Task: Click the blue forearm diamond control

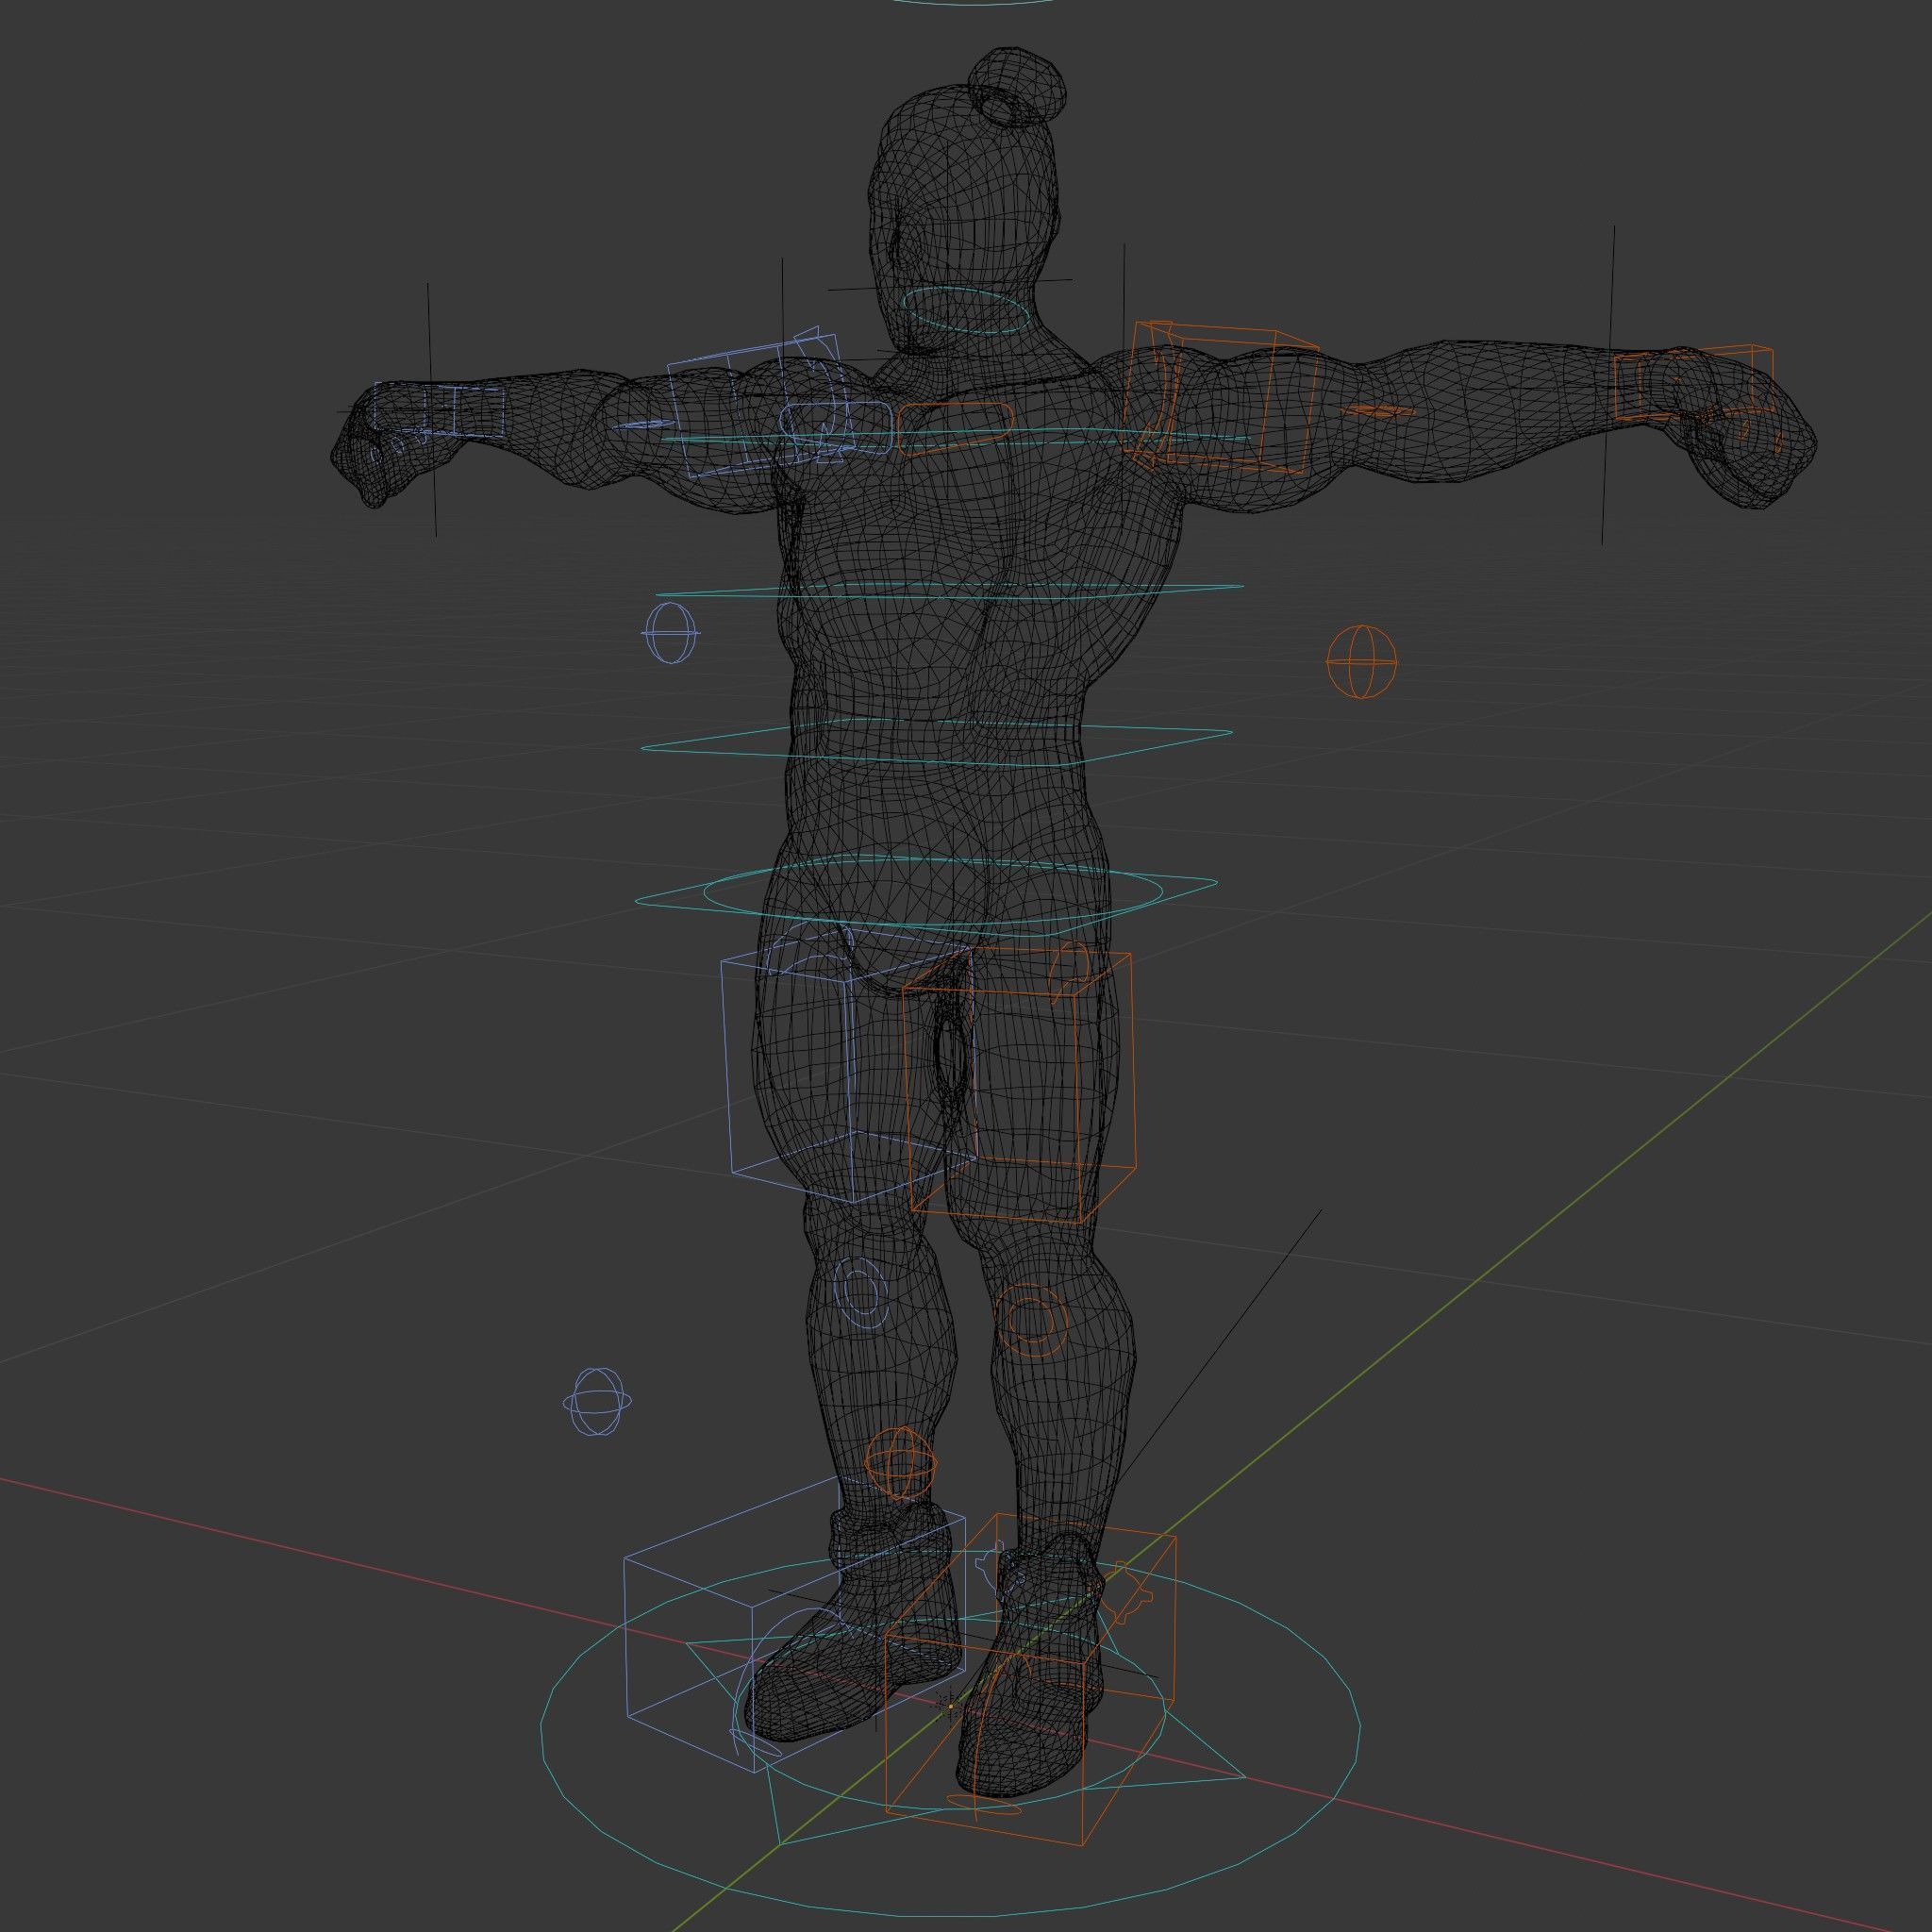Action: click(x=643, y=424)
